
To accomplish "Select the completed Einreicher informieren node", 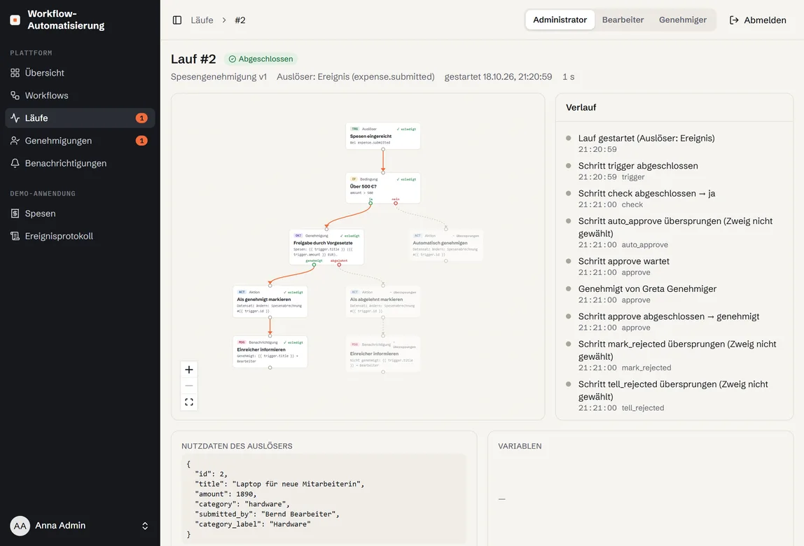I will [x=270, y=351].
